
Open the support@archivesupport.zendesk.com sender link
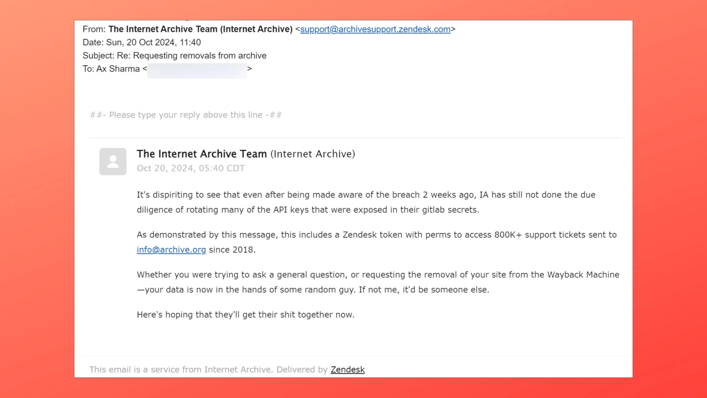(375, 29)
